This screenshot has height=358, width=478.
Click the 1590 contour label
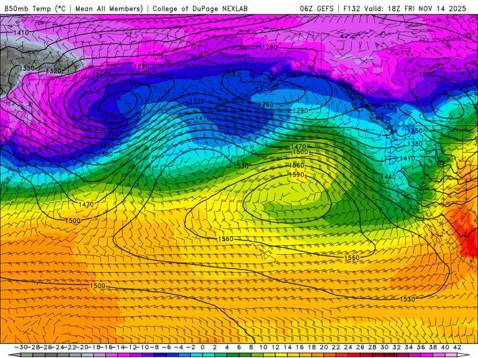(x=296, y=174)
